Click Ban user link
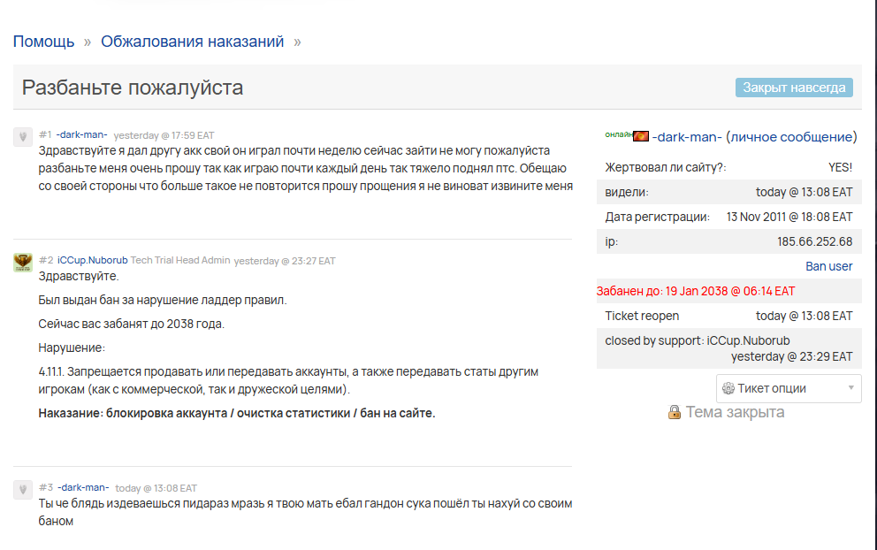Image resolution: width=877 pixels, height=550 pixels. (x=829, y=266)
